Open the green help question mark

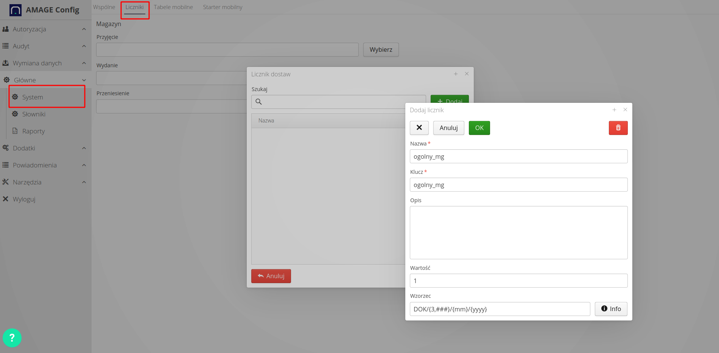pos(12,338)
